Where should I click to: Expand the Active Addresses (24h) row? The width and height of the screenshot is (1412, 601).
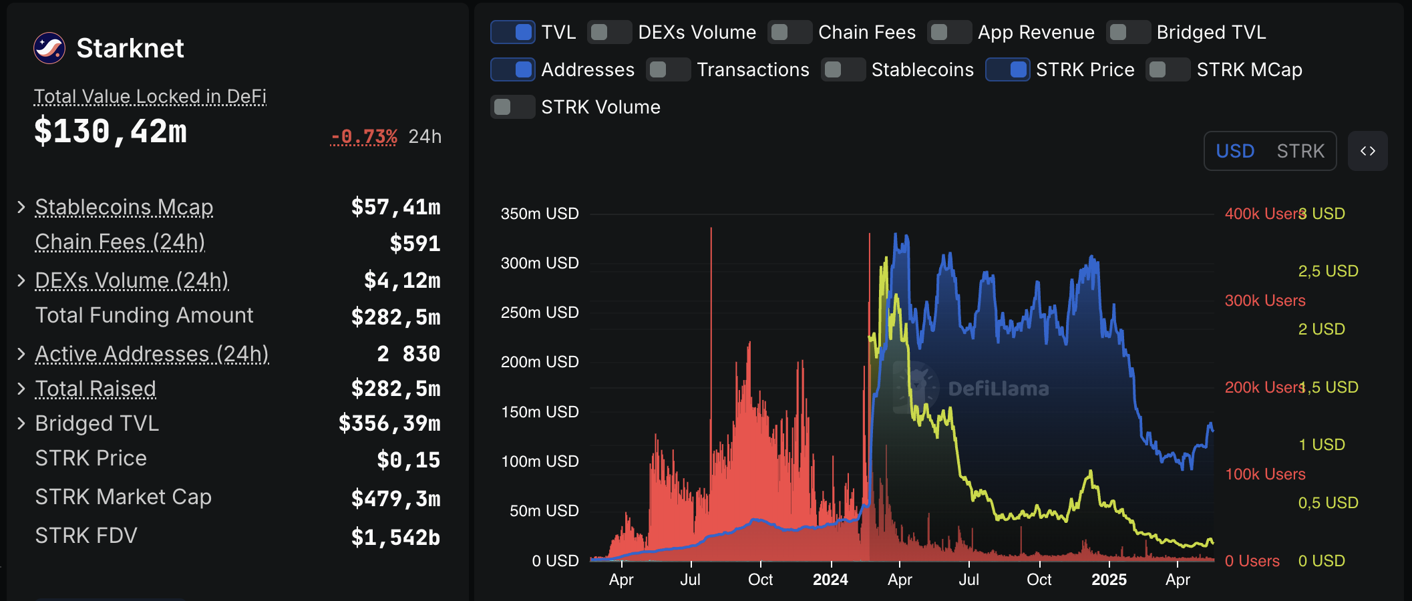tap(21, 353)
